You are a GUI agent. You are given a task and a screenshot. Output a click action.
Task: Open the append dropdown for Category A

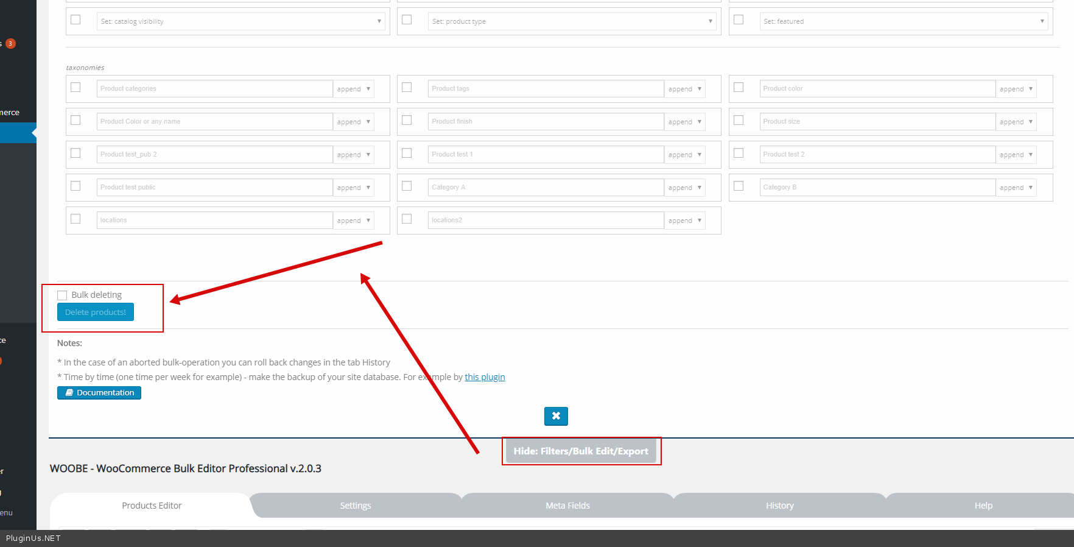(x=685, y=188)
